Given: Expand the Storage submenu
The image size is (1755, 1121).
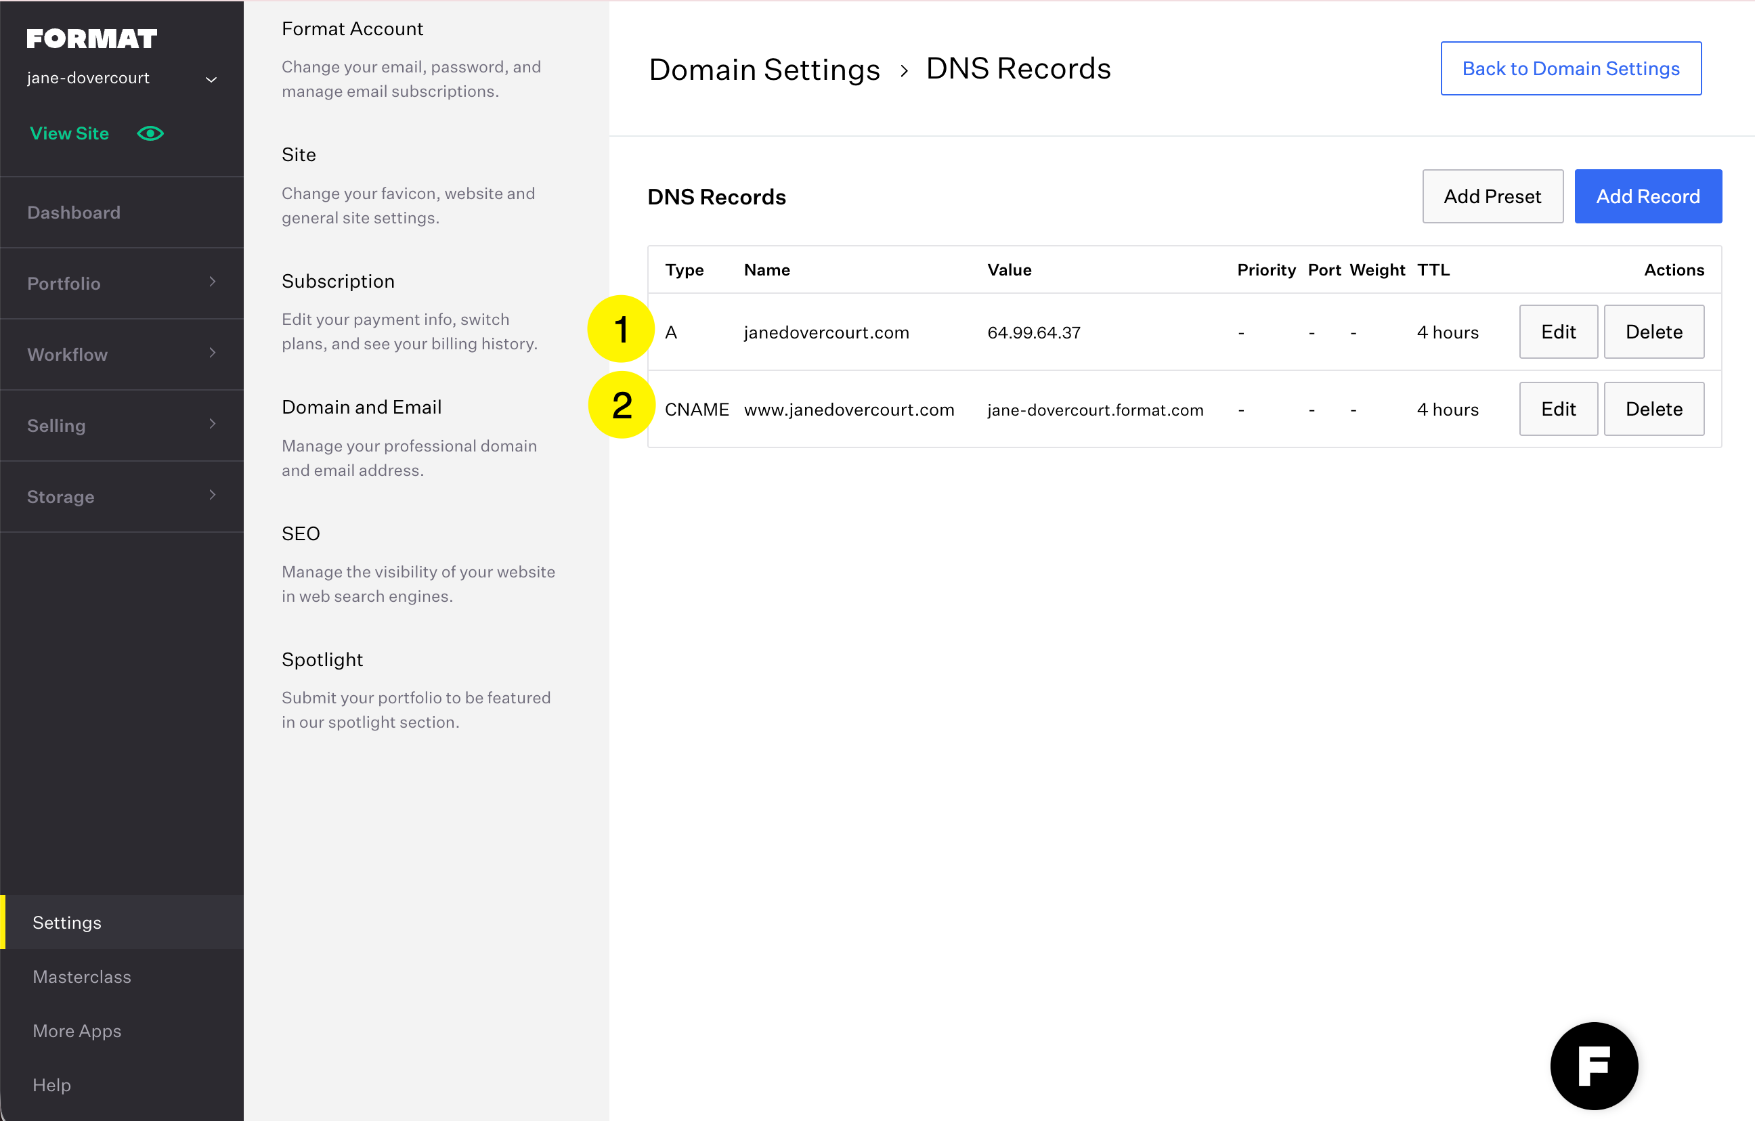Looking at the screenshot, I should 212,496.
